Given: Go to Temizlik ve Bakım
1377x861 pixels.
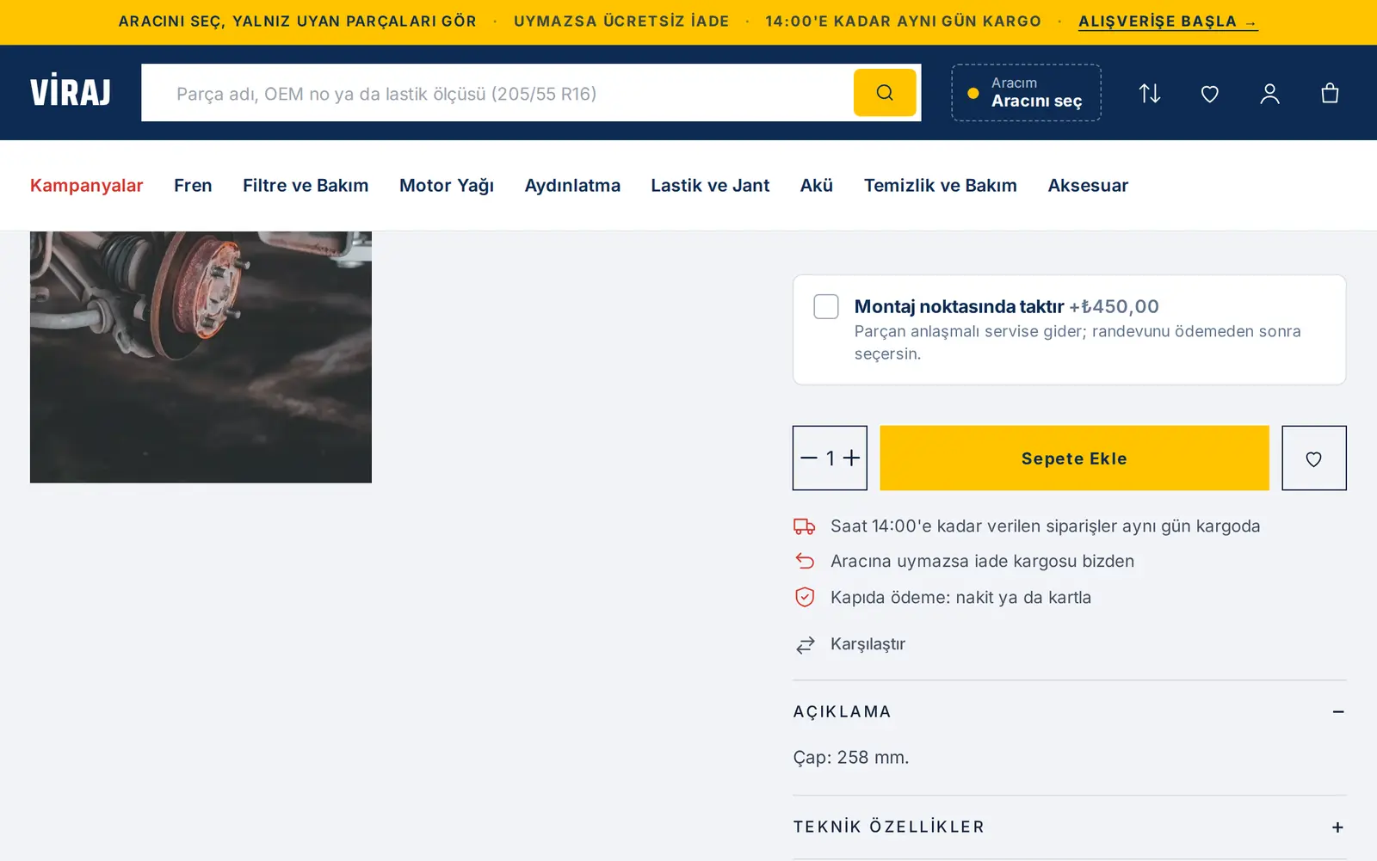Looking at the screenshot, I should (941, 186).
